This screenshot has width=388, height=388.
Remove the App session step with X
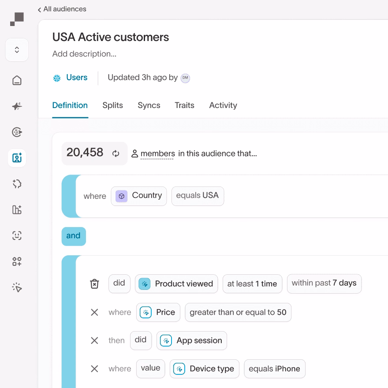click(94, 340)
